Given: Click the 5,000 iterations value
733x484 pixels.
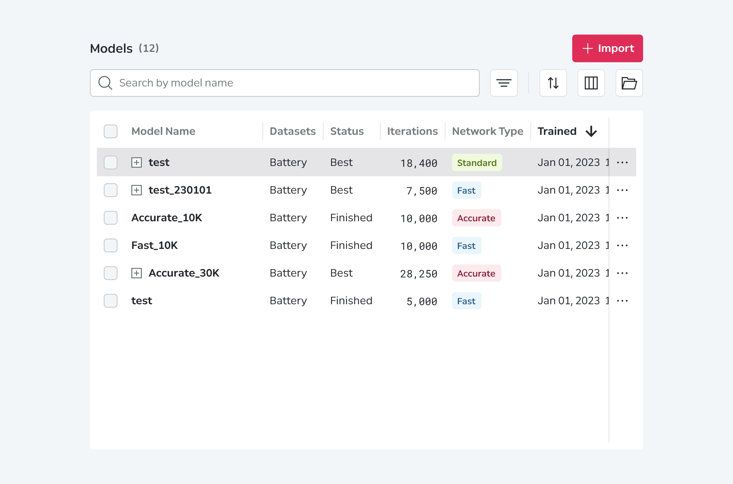Looking at the screenshot, I should point(422,302).
